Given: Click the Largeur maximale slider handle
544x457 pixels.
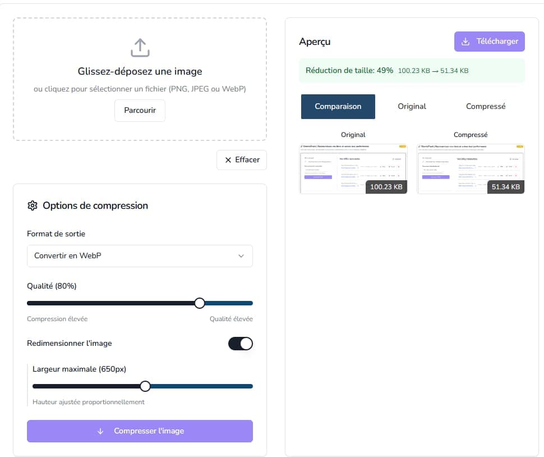Looking at the screenshot, I should pos(145,386).
